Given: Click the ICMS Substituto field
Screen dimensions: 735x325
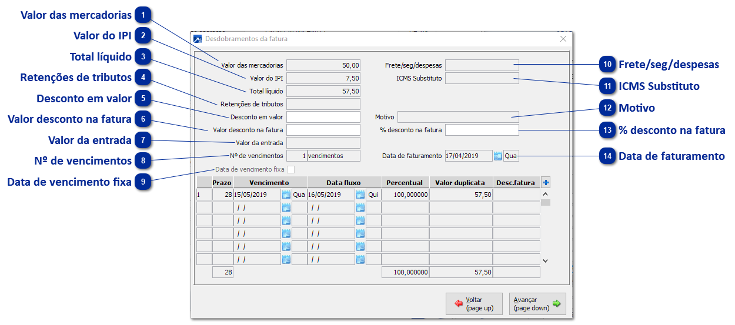Looking at the screenshot, I should click(482, 78).
